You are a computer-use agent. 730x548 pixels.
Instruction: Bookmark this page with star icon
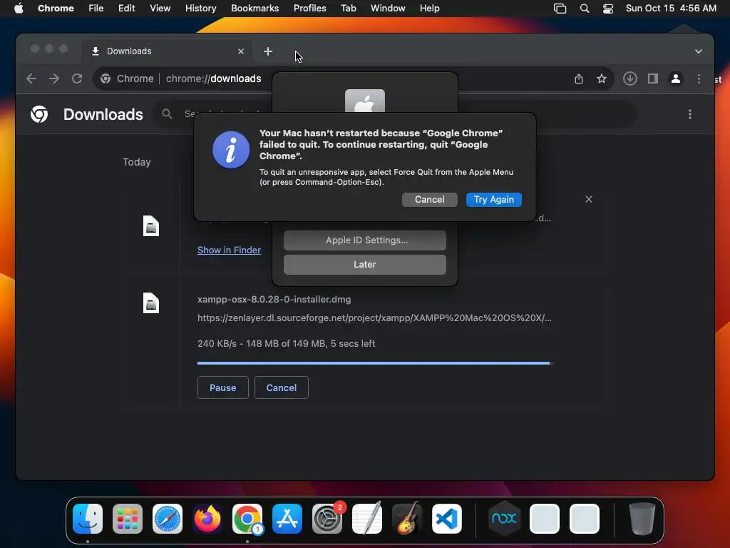click(x=602, y=78)
